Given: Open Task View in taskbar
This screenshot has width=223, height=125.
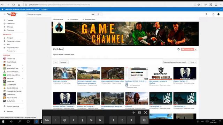Looking at the screenshot, I should [28, 122].
